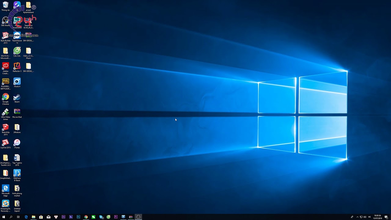The height and width of the screenshot is (220, 391).
Task: Open the Mail app on the taskbar
Action: (x=49, y=217)
